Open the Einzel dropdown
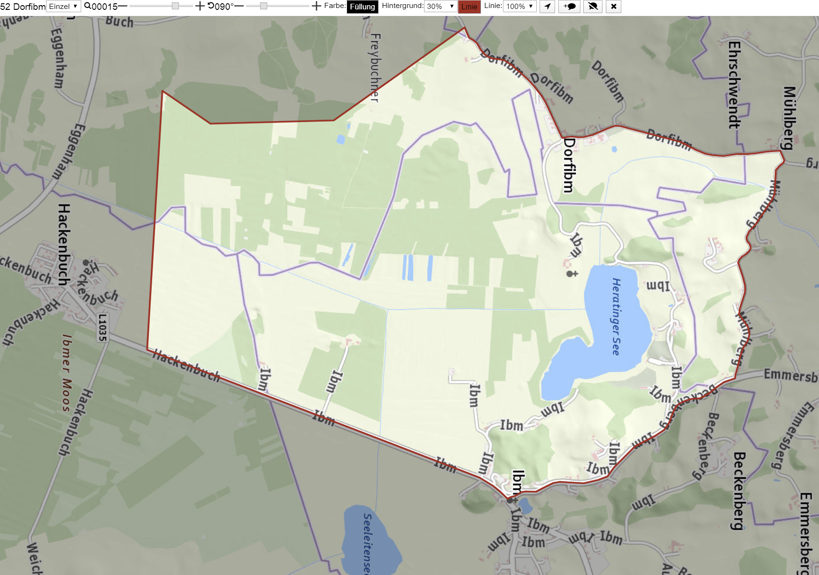Viewport: 819px width, 575px height. (x=63, y=6)
